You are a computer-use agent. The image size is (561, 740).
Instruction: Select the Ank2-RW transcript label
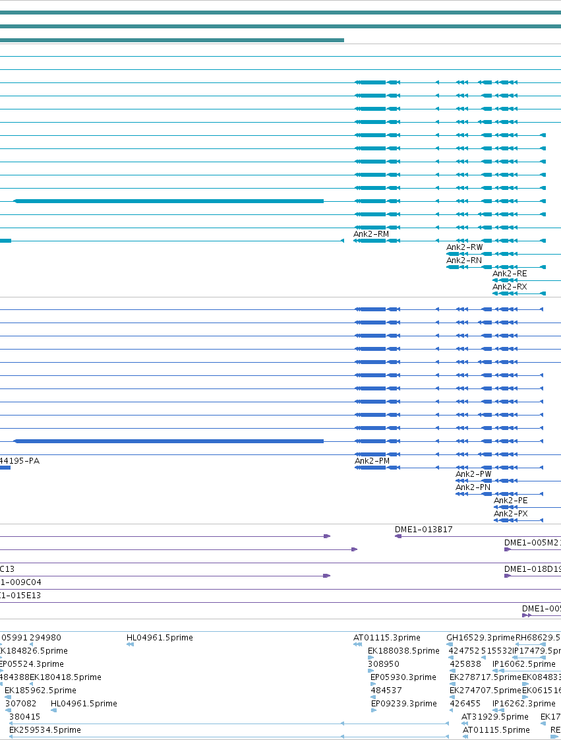[464, 247]
